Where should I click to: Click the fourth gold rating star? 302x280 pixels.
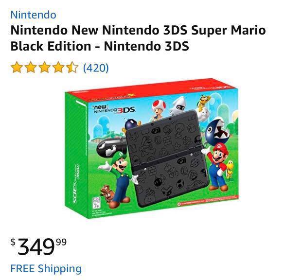click(58, 68)
